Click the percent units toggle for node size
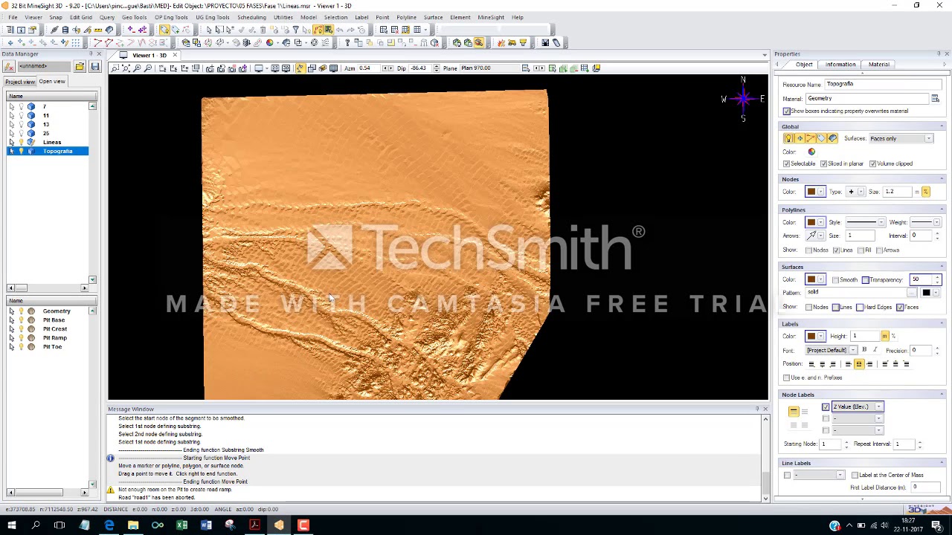 click(926, 192)
